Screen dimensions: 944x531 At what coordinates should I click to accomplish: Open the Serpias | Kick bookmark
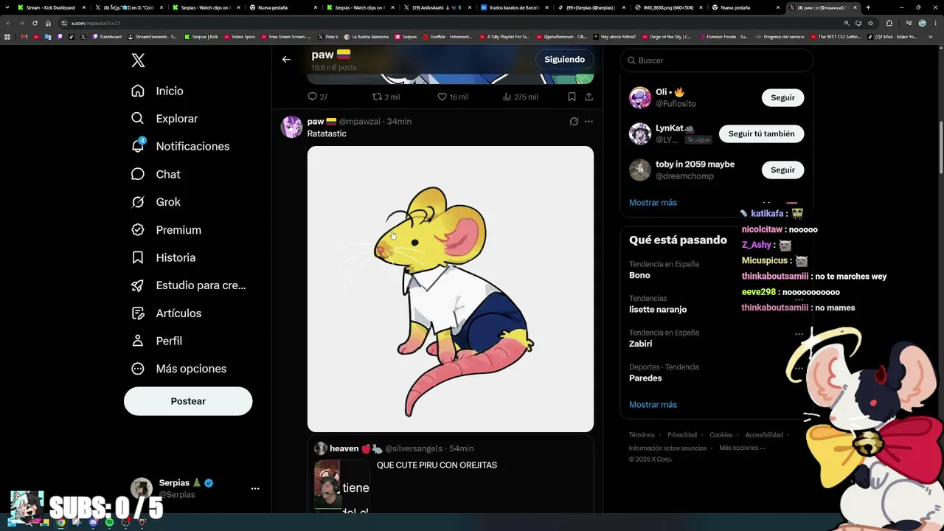pos(201,36)
